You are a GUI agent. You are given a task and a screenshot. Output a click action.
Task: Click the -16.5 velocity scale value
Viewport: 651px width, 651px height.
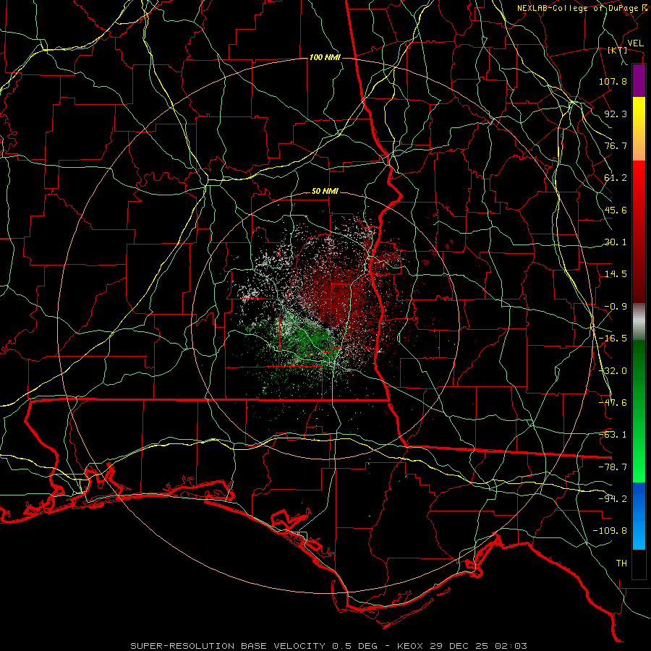point(613,339)
